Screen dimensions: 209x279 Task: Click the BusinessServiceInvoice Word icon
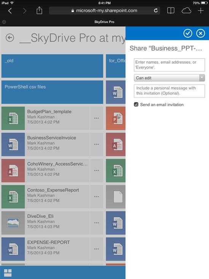[x=13, y=145]
